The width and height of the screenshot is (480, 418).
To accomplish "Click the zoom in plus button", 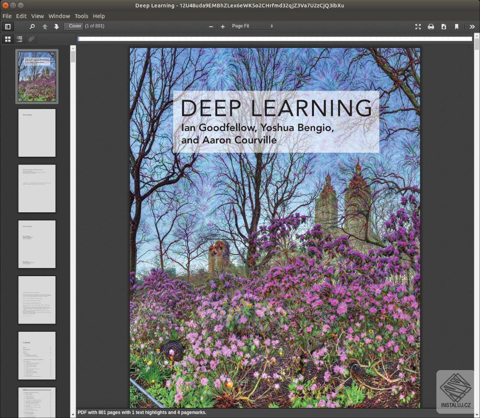I will click(x=223, y=26).
